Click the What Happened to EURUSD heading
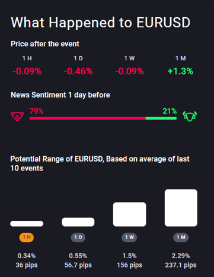 click(101, 22)
